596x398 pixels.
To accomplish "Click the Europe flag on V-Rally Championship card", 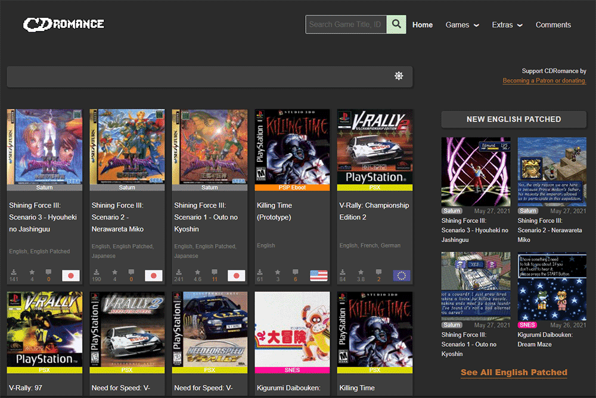I will pyautogui.click(x=401, y=275).
